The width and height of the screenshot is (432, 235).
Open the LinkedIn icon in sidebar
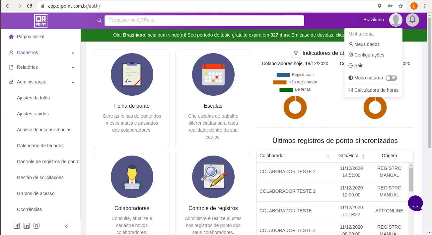[x=27, y=226]
